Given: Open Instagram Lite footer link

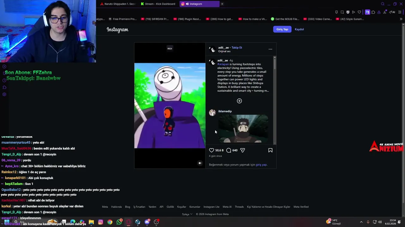Looking at the screenshot, I should [x=211, y=207].
